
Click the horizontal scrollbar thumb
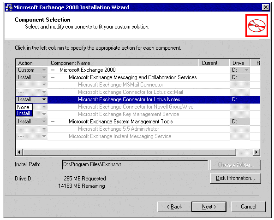tap(129, 152)
